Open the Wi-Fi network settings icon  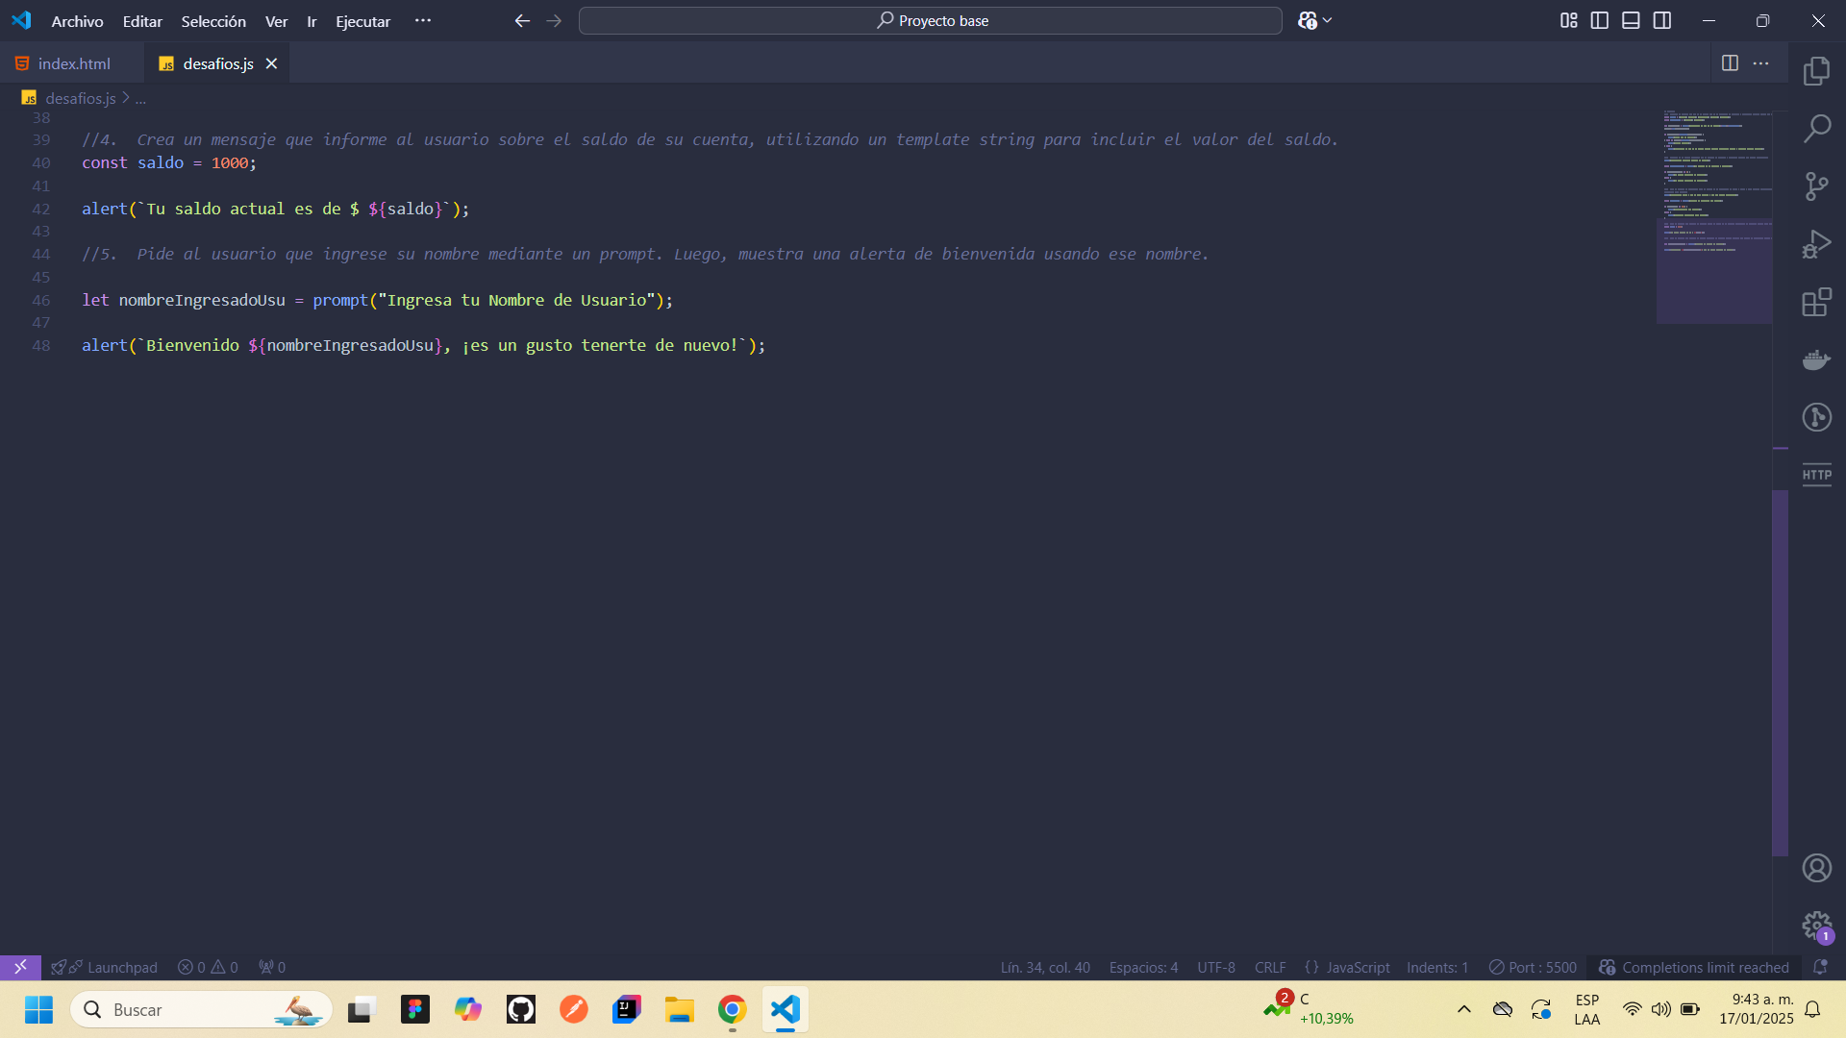point(1632,1009)
